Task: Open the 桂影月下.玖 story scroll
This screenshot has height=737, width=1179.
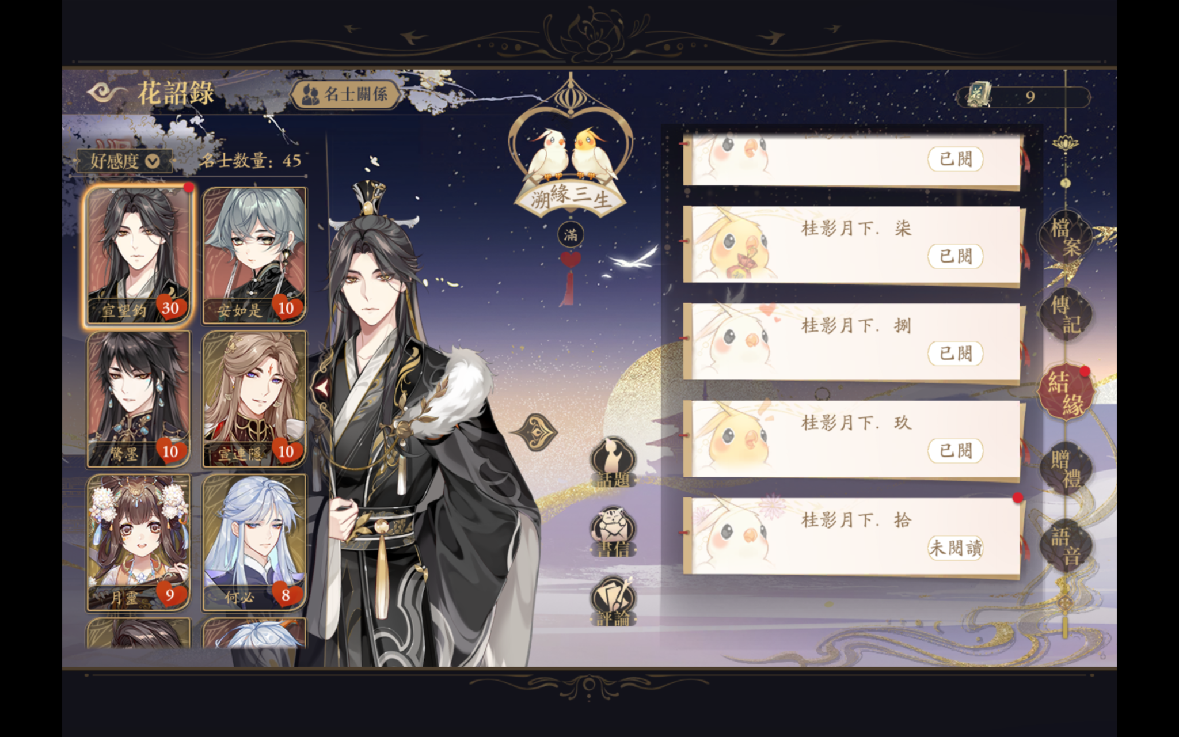Action: click(x=852, y=440)
